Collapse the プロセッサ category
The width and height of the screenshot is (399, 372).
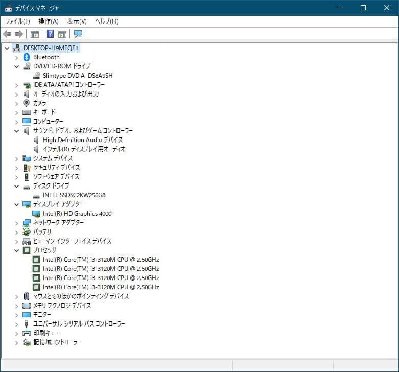click(16, 250)
